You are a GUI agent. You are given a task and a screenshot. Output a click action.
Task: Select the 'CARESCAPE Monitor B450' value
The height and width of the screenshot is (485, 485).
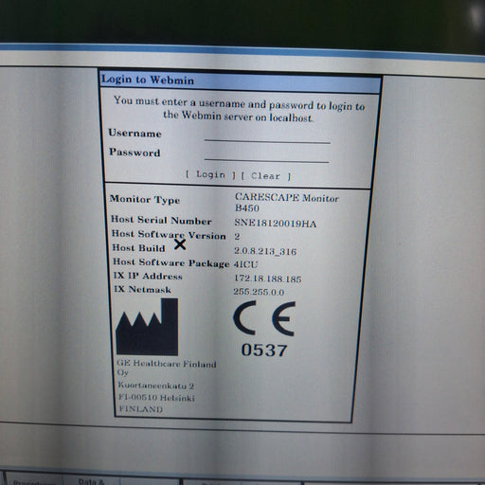pos(286,203)
